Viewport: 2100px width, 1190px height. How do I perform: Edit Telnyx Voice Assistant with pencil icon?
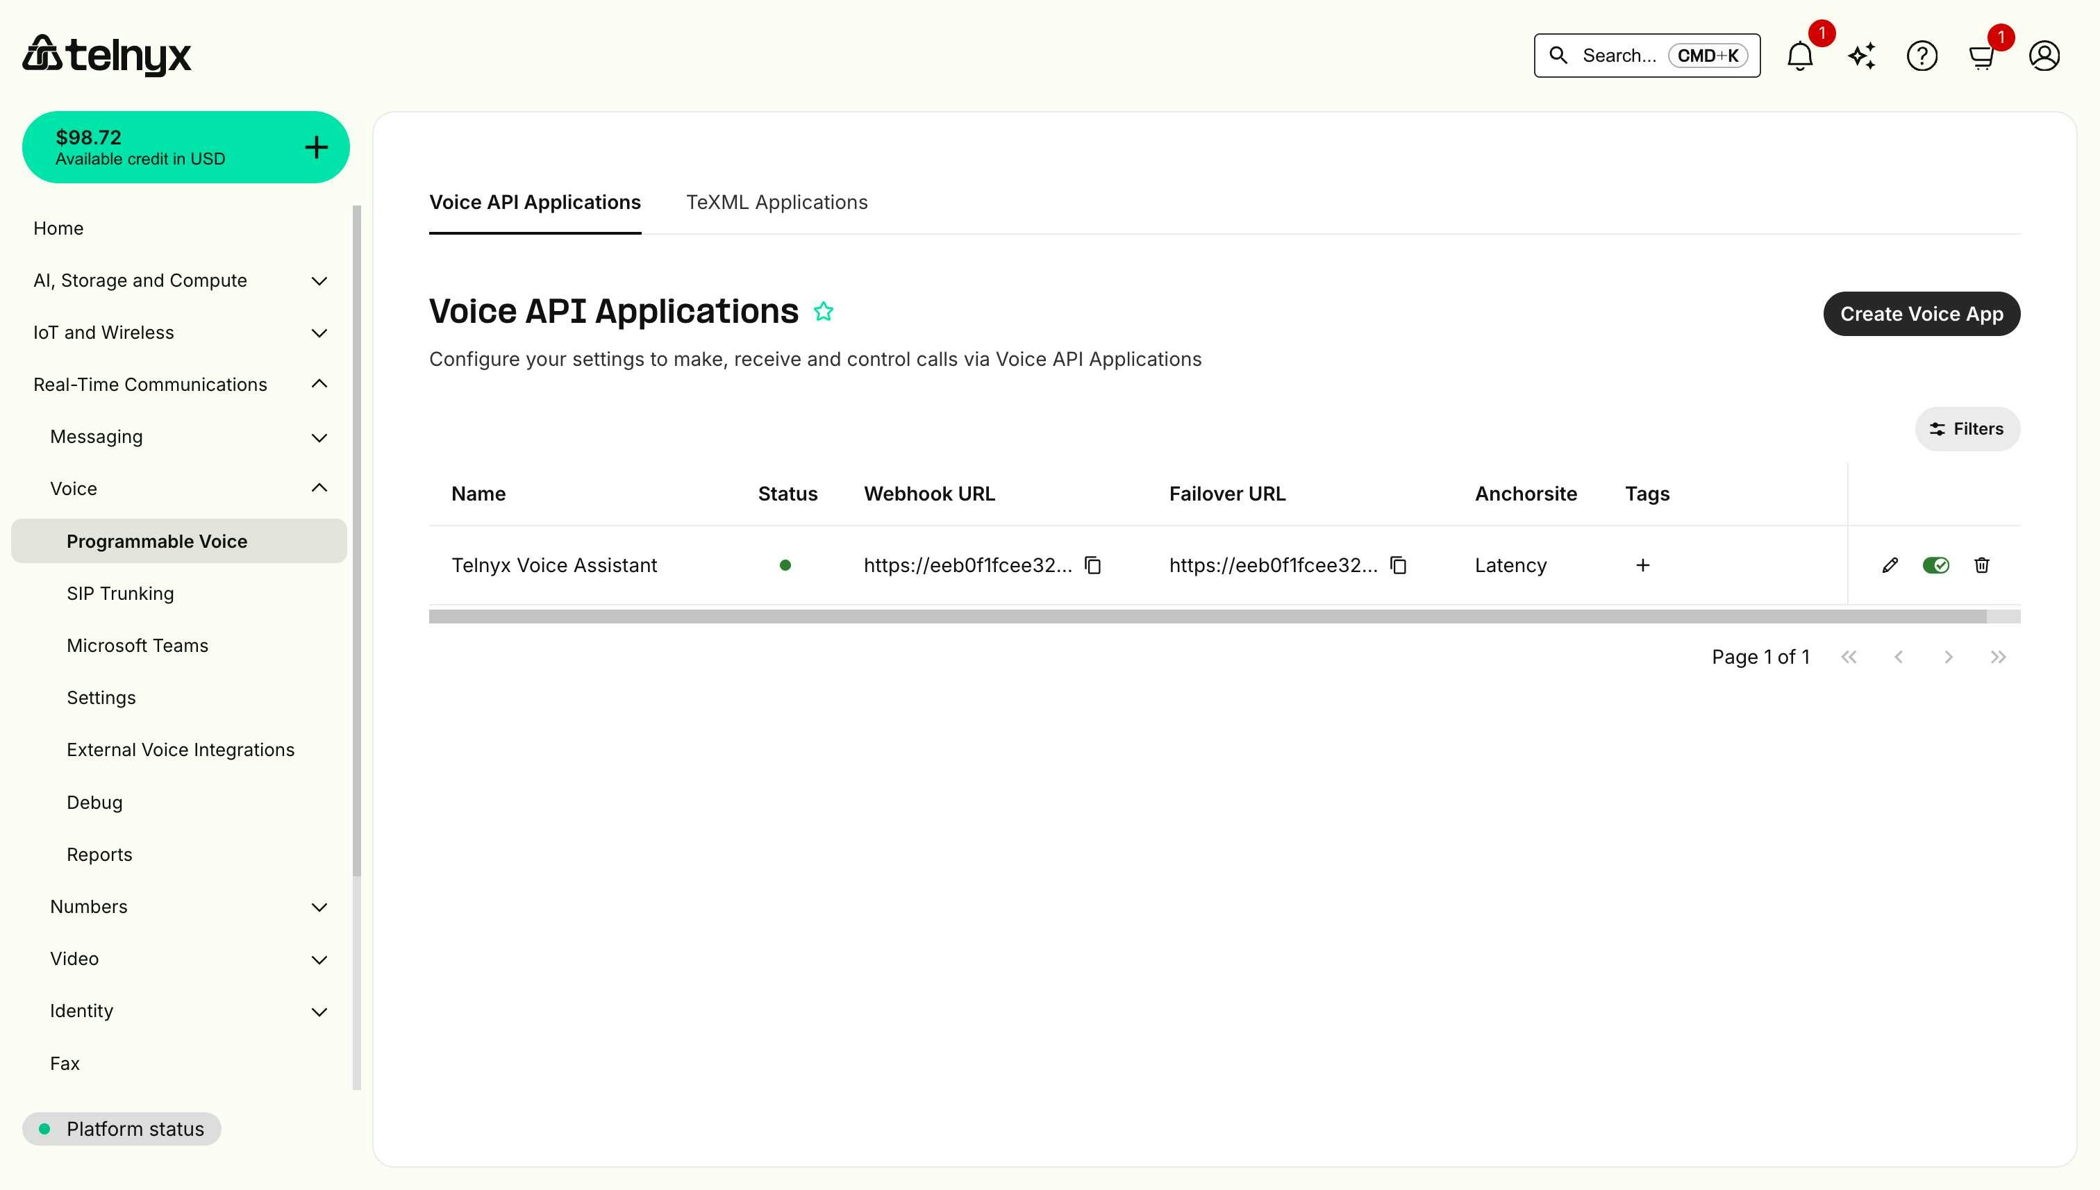1890,566
